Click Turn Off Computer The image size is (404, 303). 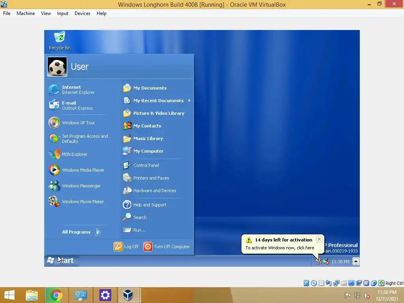point(167,247)
